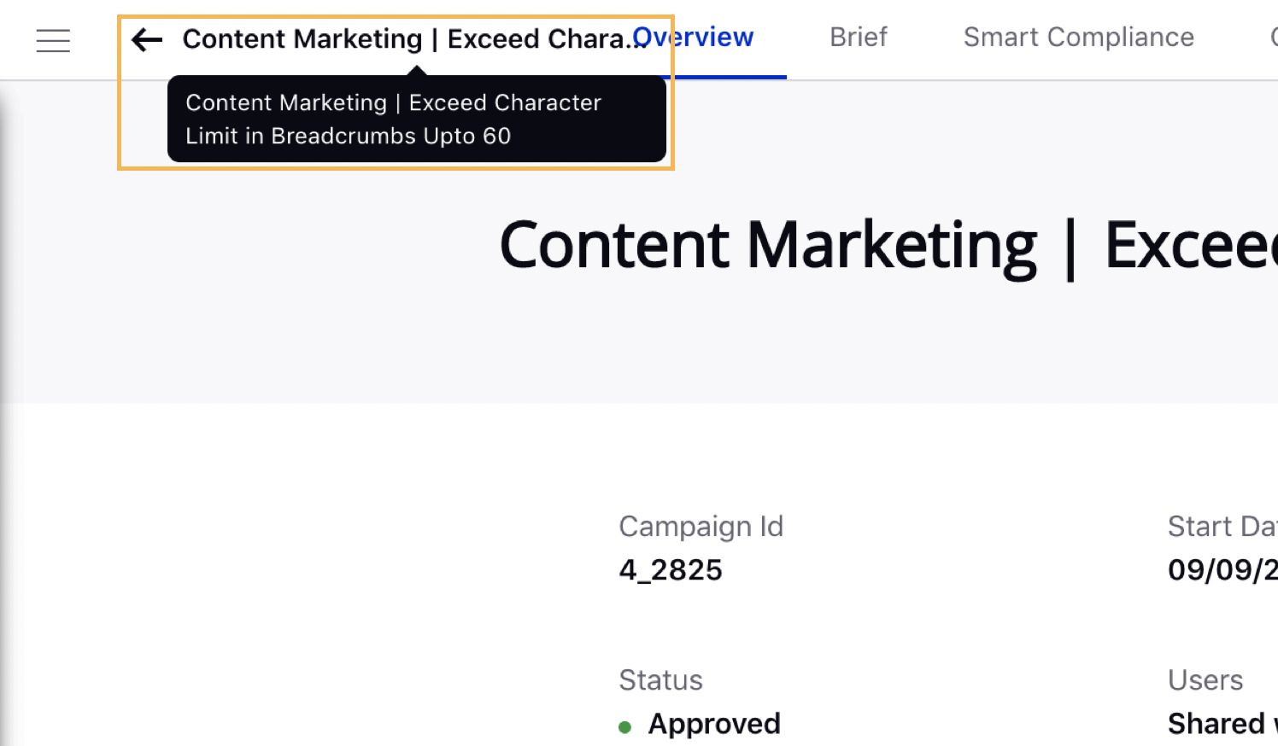Click the Exceed portion of the heading

(1191, 246)
